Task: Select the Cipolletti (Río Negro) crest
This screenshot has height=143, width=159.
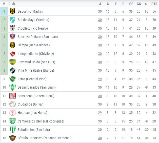Action: [x=12, y=28]
